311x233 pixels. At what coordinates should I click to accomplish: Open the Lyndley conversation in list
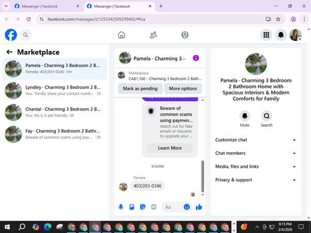tap(55, 91)
